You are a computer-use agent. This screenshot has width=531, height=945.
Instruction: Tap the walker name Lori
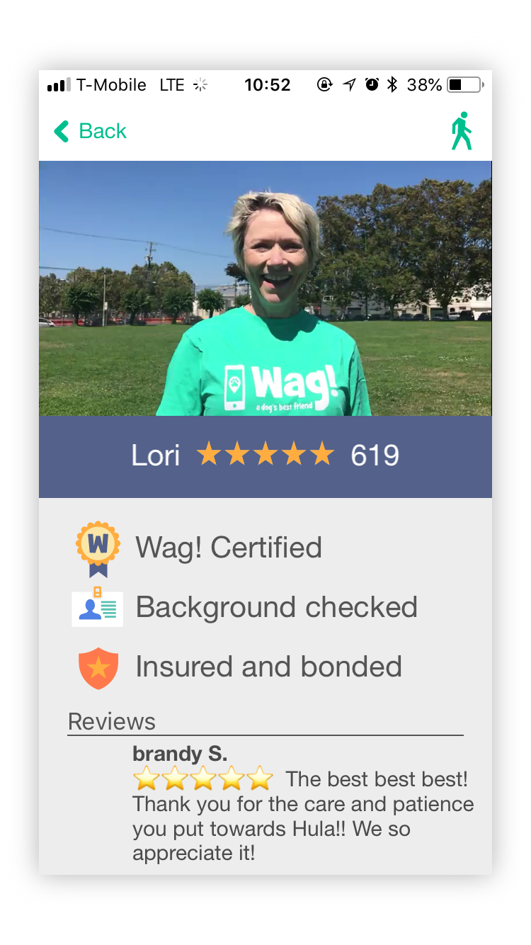pyautogui.click(x=156, y=455)
